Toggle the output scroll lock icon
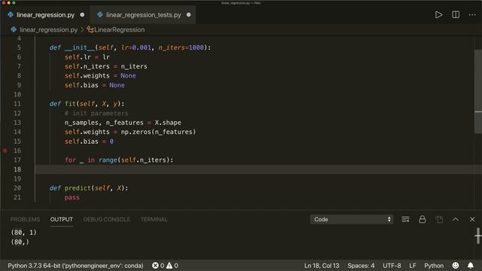This screenshot has height=271, width=482. click(x=423, y=219)
